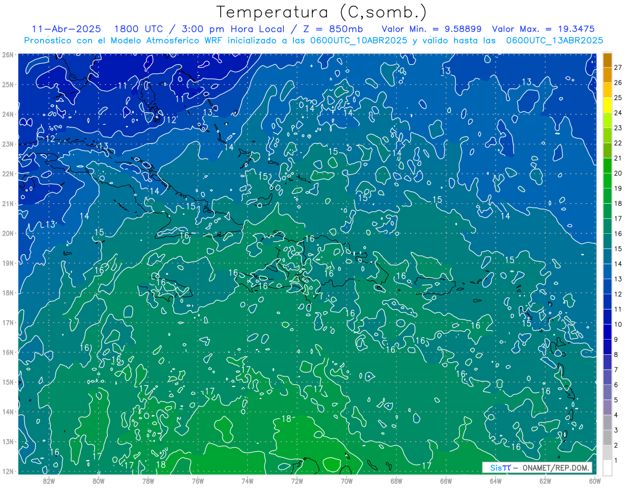
Task: Click the 'Valor Min. = 9.58899' value
Action: click(431, 29)
